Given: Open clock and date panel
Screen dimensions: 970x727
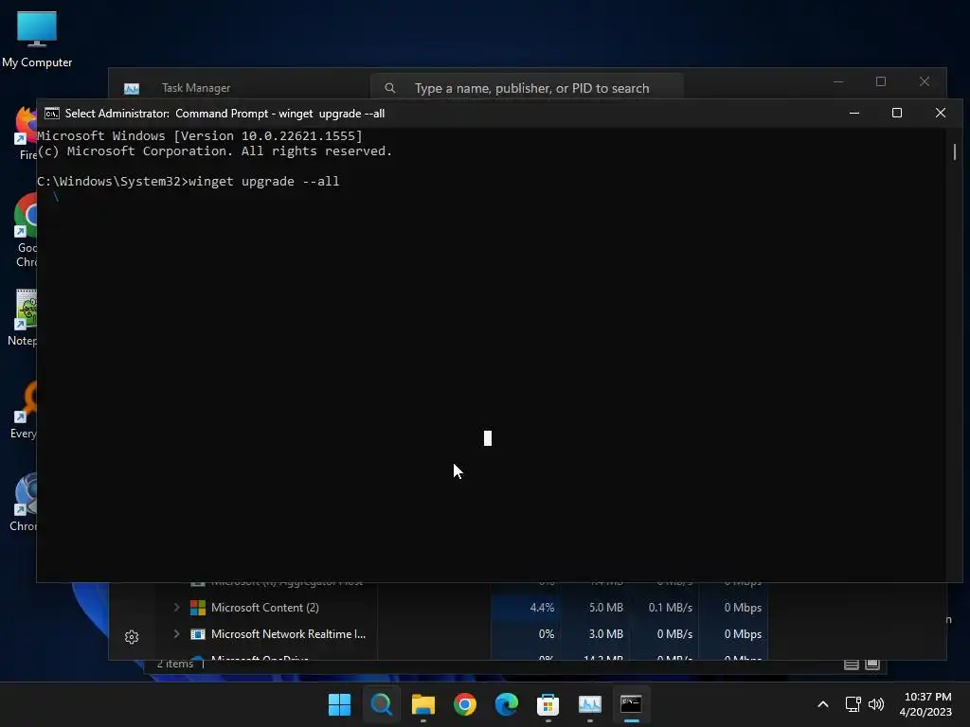Looking at the screenshot, I should coord(926,704).
